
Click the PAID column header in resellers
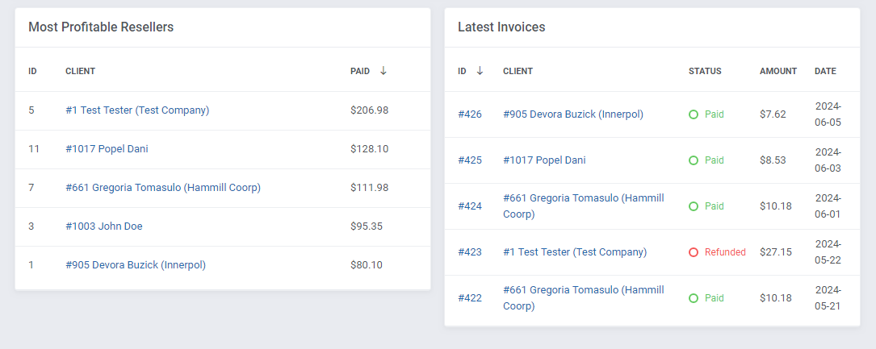[x=360, y=71]
